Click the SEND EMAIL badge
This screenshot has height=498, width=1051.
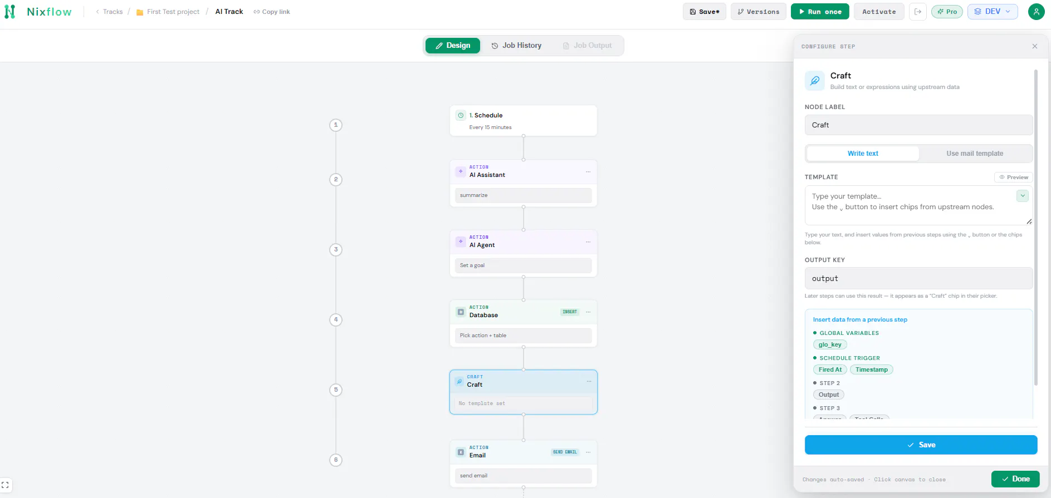click(565, 452)
